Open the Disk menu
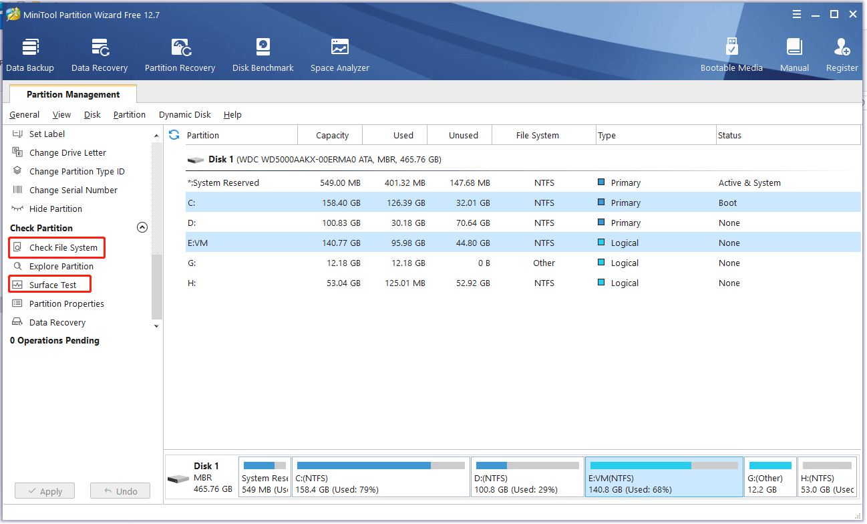The height and width of the screenshot is (524, 867). pos(92,115)
